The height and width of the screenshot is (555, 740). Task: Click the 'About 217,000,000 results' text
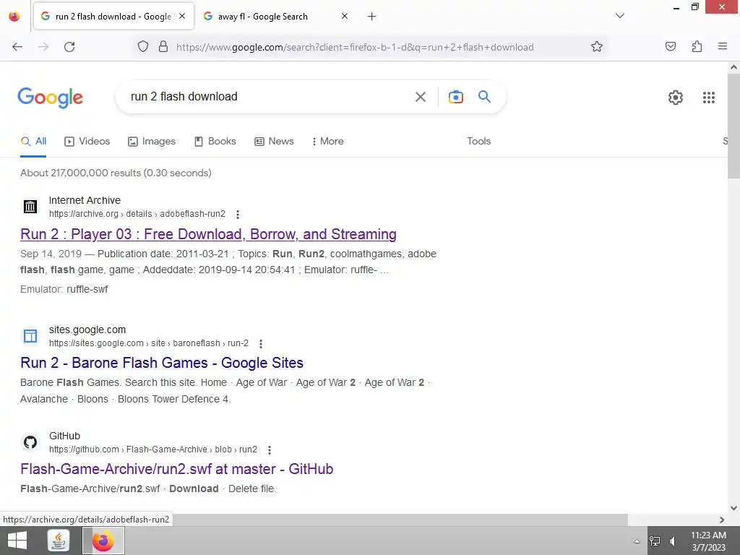coord(116,173)
